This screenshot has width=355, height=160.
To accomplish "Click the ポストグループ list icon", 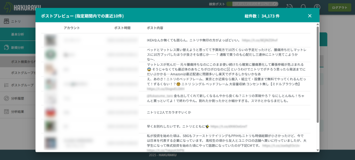I will [6, 85].
